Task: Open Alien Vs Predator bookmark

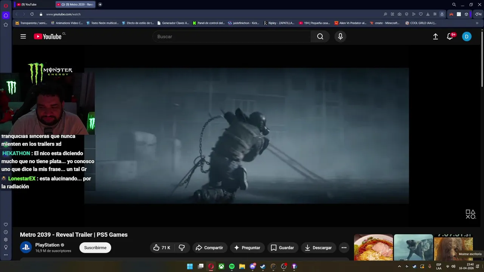Action: pyautogui.click(x=350, y=23)
